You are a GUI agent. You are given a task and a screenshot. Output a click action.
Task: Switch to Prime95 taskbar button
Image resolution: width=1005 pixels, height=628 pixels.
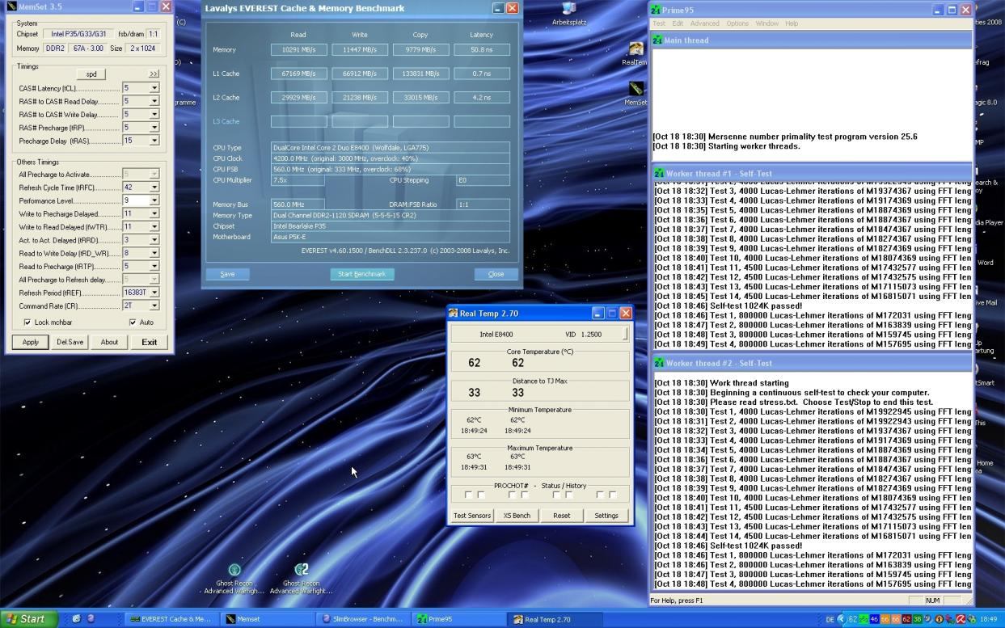tap(457, 619)
